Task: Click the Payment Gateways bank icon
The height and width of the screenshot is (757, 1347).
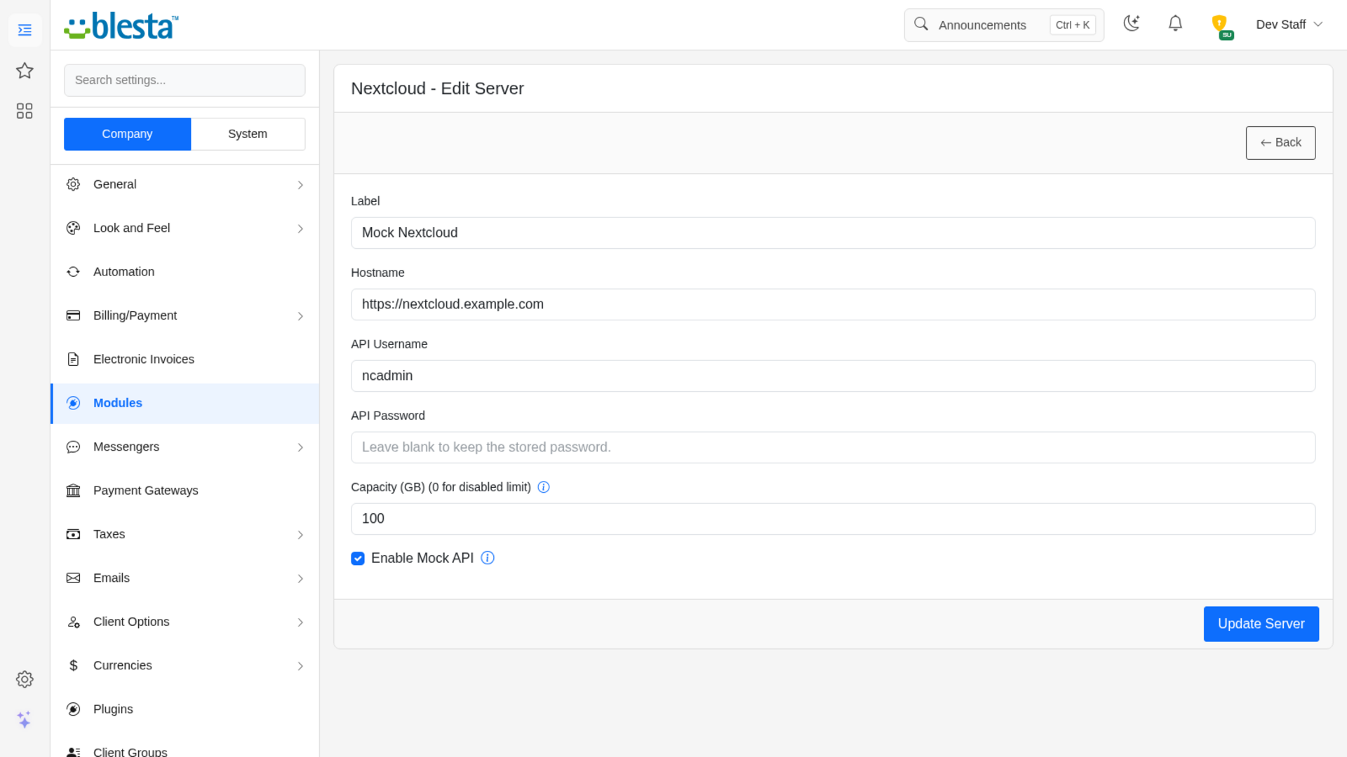Action: (73, 491)
